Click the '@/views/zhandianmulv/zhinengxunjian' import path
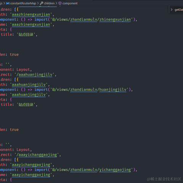 click(91, 19)
